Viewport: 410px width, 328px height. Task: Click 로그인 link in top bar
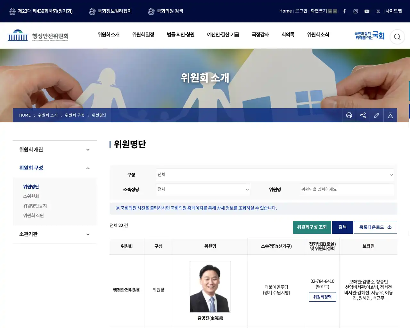[x=301, y=11]
